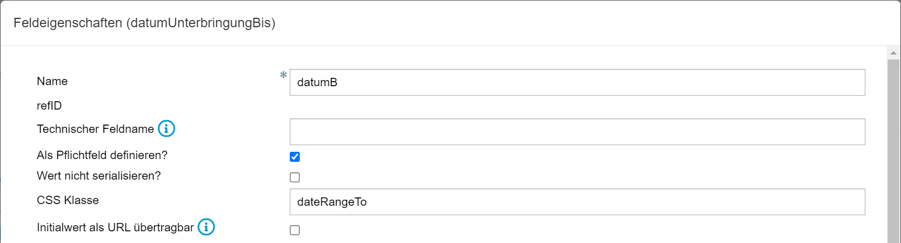Click the Technischer Feldname label text
The height and width of the screenshot is (243, 901).
(x=95, y=129)
